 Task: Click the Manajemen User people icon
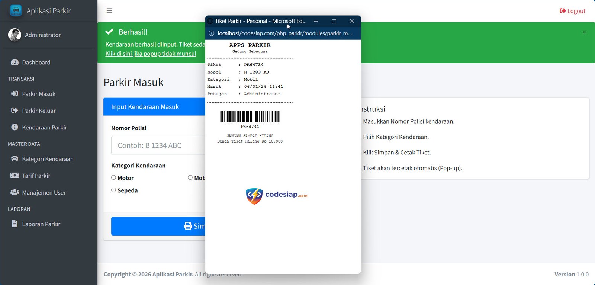15,192
